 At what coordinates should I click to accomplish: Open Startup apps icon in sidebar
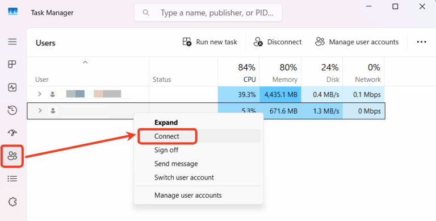tap(12, 133)
